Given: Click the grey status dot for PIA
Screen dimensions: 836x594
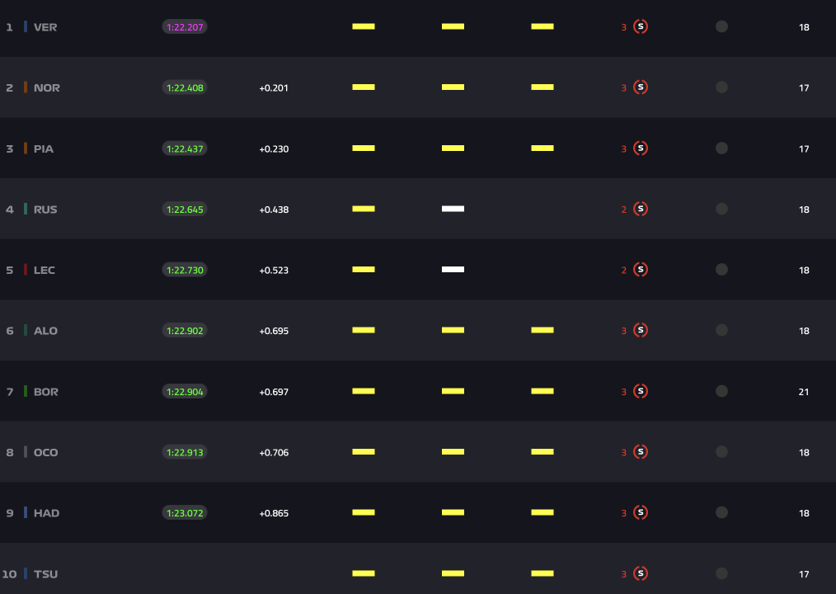Looking at the screenshot, I should (721, 148).
